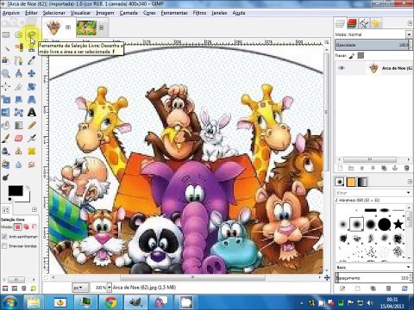Anchor the floating layer
This screenshot has height=310, width=414.
395,168
